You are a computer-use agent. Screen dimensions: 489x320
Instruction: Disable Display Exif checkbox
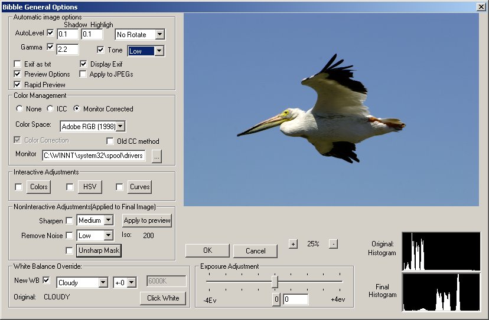(83, 64)
